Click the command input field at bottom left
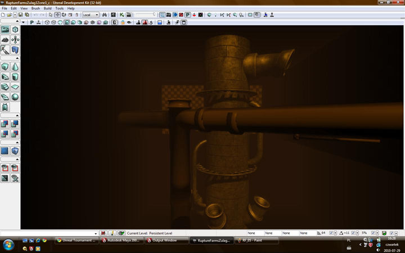405x253 pixels. point(49,233)
